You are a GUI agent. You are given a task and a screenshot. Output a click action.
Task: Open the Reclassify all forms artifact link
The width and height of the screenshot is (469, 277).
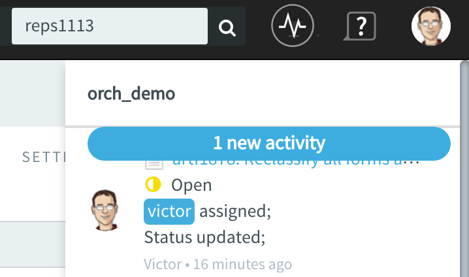pos(295,163)
